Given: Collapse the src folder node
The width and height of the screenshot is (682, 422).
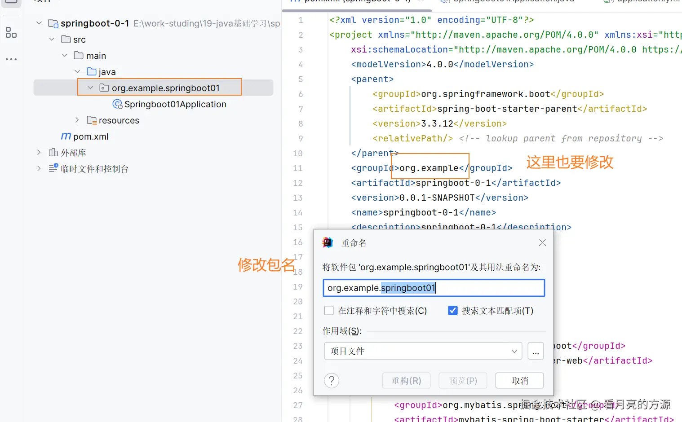Looking at the screenshot, I should (52, 39).
